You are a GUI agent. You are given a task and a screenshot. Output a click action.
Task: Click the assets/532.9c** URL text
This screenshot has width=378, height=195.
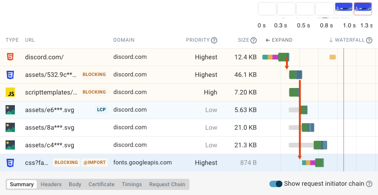(51, 75)
